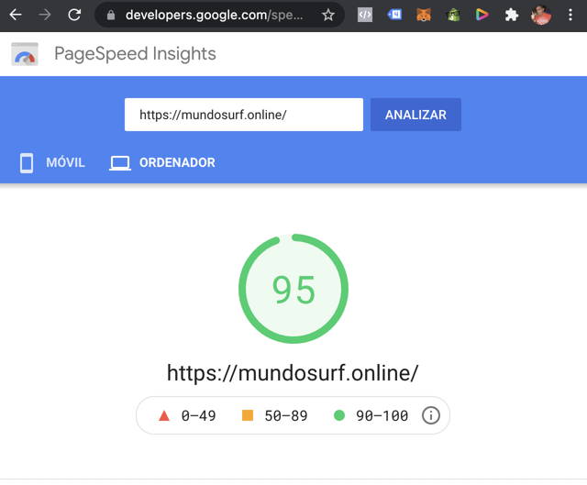Screen dimensions: 587x485
Task: Open the blue tag extension icon
Action: click(394, 15)
